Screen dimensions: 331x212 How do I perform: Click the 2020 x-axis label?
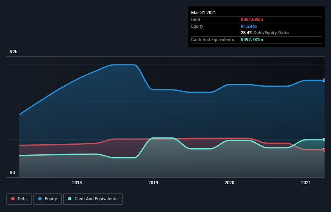click(x=229, y=183)
